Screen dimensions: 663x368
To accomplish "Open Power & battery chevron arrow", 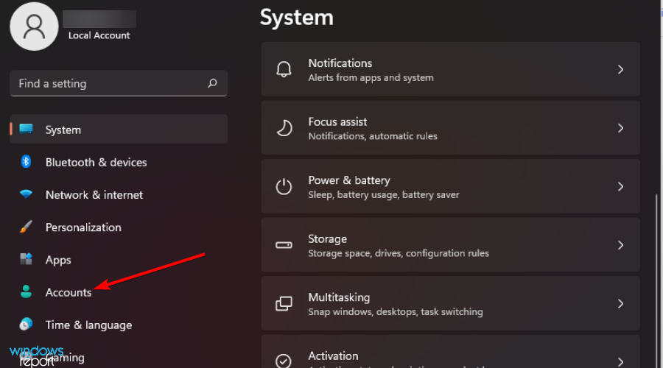I will tap(620, 186).
